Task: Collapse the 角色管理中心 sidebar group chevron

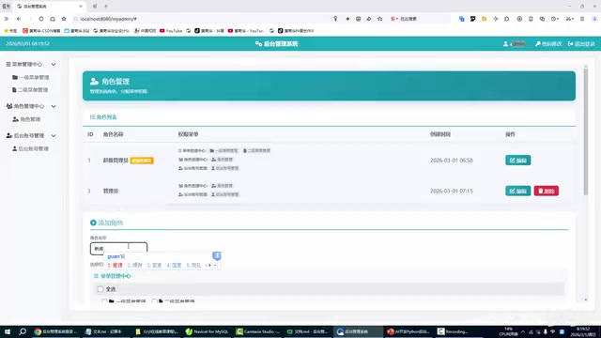Action: pyautogui.click(x=54, y=106)
